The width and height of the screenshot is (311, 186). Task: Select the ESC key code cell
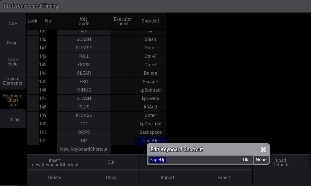(84, 82)
